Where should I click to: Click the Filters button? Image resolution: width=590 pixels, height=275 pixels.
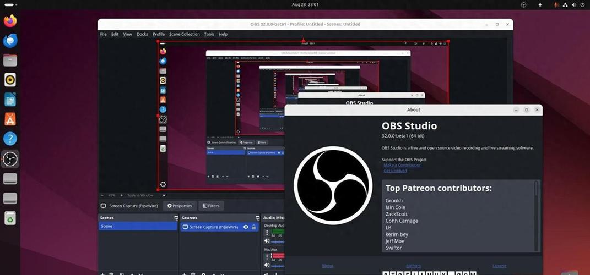click(x=211, y=206)
